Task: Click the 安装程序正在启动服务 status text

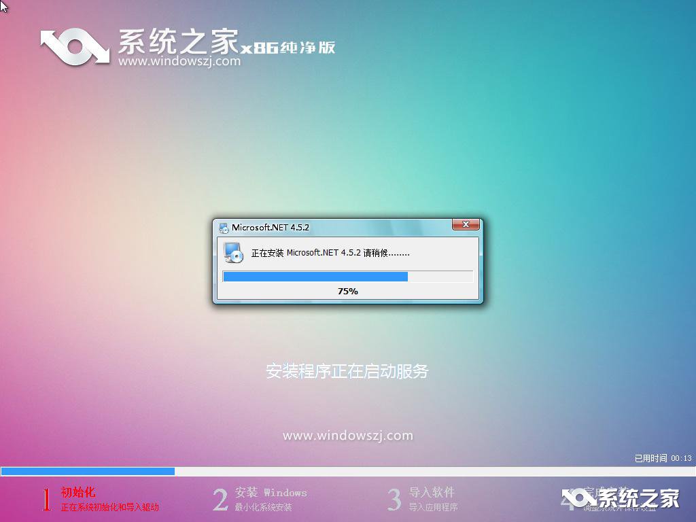Action: (x=347, y=370)
